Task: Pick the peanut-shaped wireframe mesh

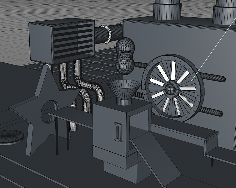Action: point(125,56)
